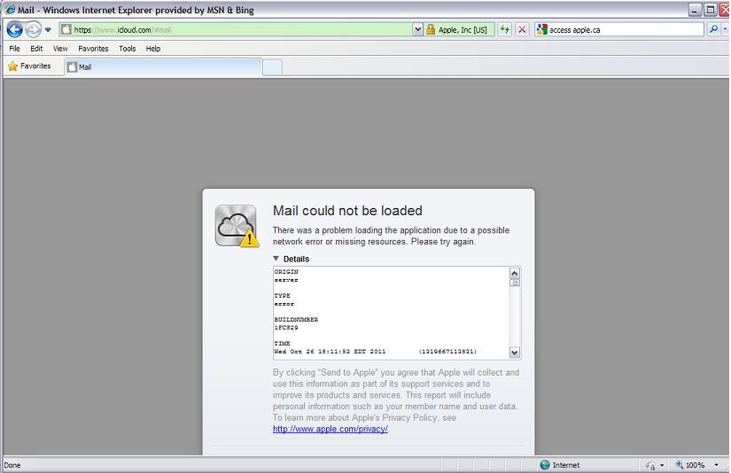Select the icloud.com URL in address bar

pyautogui.click(x=122, y=30)
